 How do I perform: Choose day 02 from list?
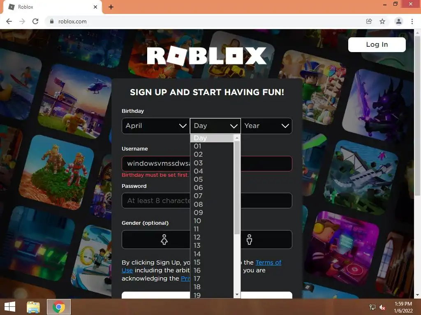coord(212,155)
